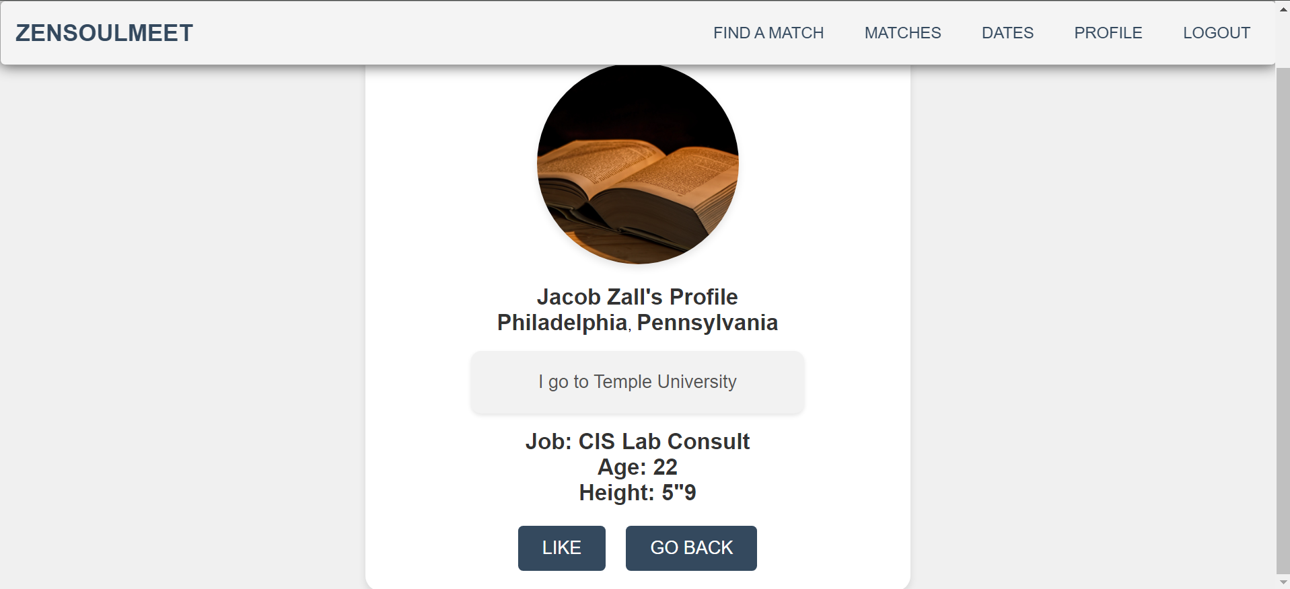Select the "Jacob Zall's Profile" heading
1290x589 pixels.
pos(637,297)
